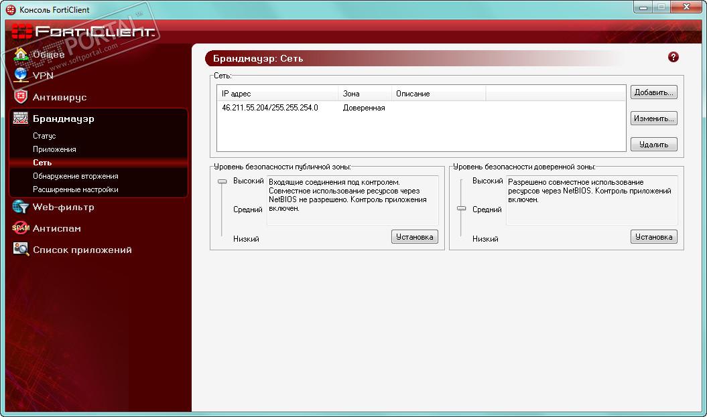Go to firewall Статус page
Screen dimensions: 707x417
point(44,136)
